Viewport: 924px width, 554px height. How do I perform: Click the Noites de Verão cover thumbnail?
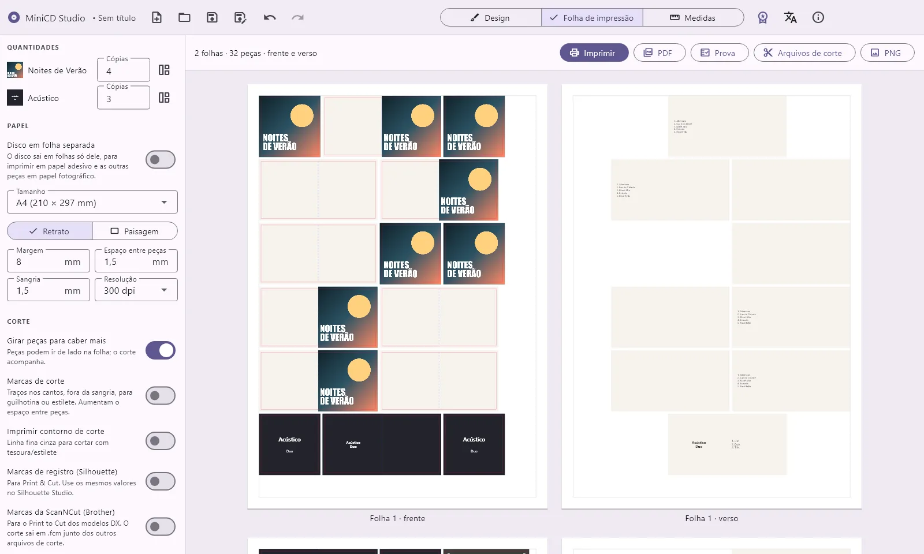point(15,70)
